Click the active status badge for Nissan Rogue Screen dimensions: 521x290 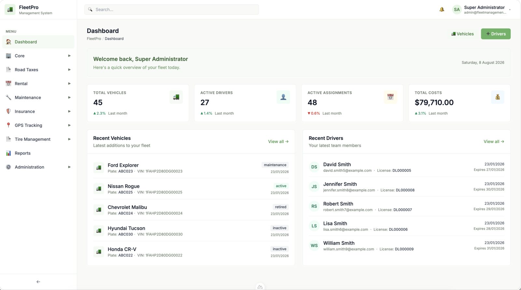[281, 186]
